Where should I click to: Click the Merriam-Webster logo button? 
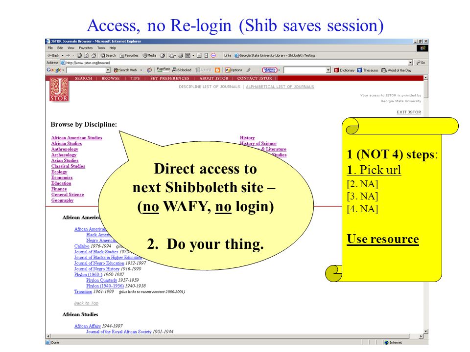click(x=270, y=70)
